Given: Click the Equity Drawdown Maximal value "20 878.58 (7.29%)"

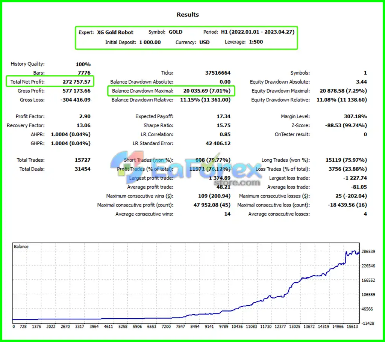Looking at the screenshot, I should click(343, 91).
